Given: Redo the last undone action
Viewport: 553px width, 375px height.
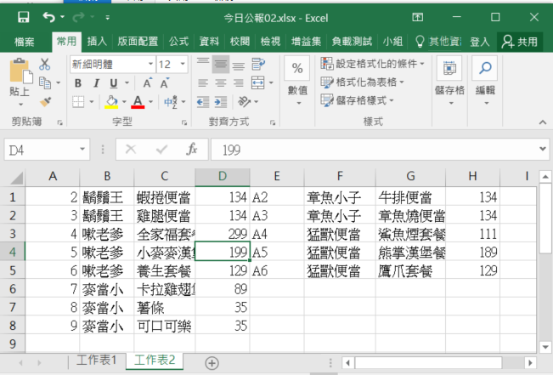Looking at the screenshot, I should (79, 17).
